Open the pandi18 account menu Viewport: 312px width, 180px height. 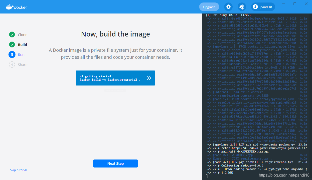263,7
